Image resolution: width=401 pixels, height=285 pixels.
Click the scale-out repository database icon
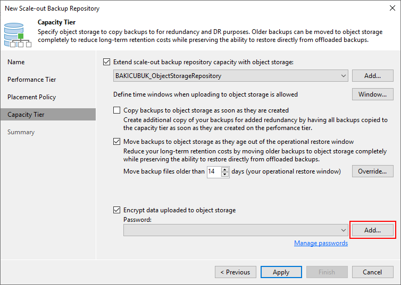pos(17,35)
